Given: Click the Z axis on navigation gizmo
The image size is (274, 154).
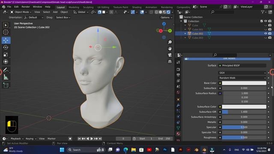Looking at the screenshot, I should (x=164, y=24).
